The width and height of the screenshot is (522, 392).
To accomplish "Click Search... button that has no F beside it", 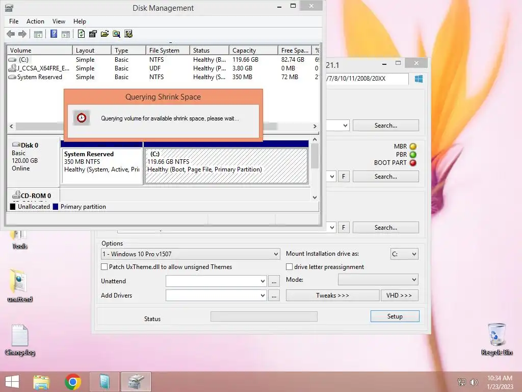I will pos(385,126).
